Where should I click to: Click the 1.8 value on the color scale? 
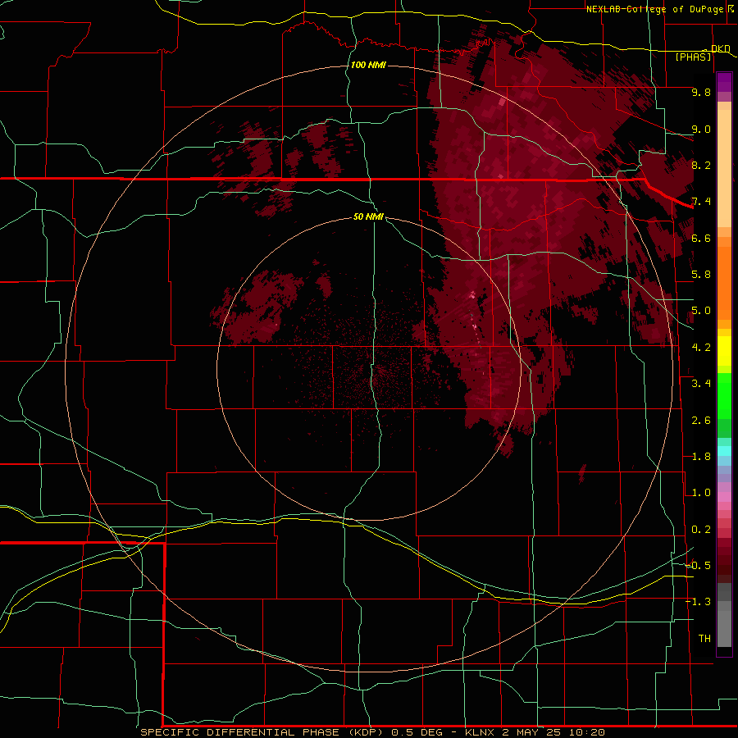[x=701, y=457]
